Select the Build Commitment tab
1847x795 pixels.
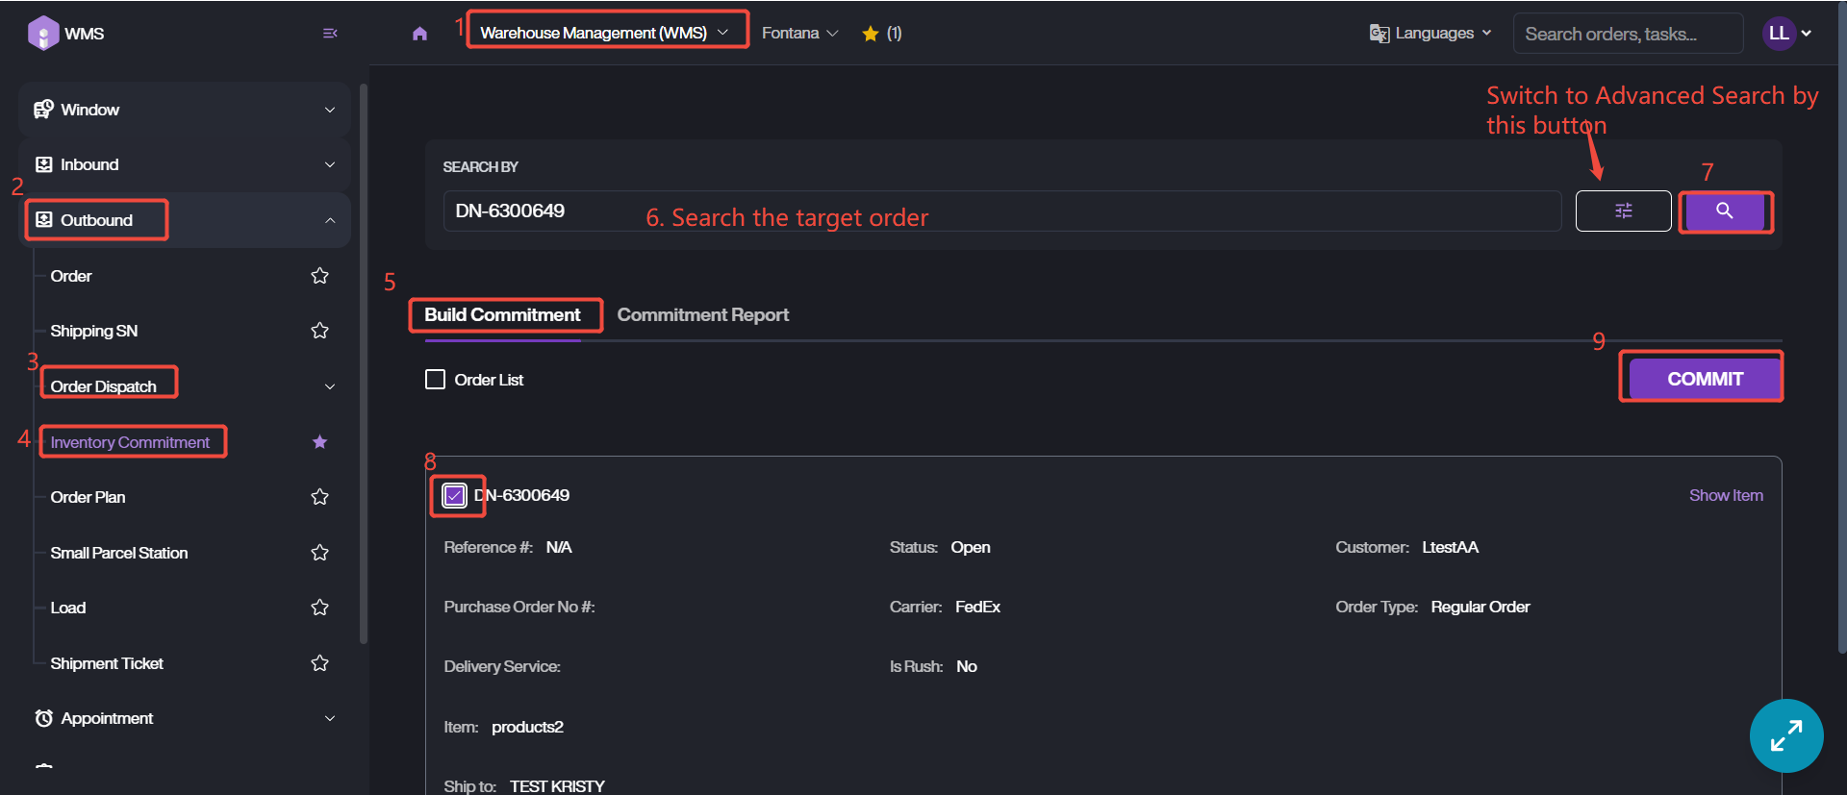pyautogui.click(x=502, y=315)
